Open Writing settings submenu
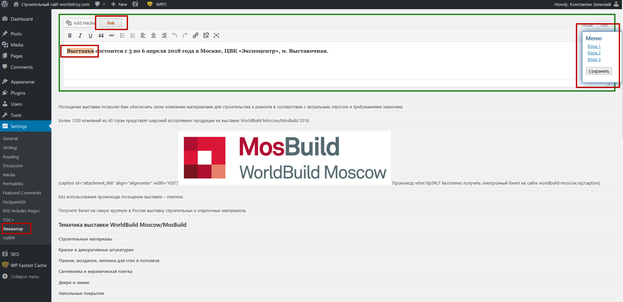 [x=10, y=148]
